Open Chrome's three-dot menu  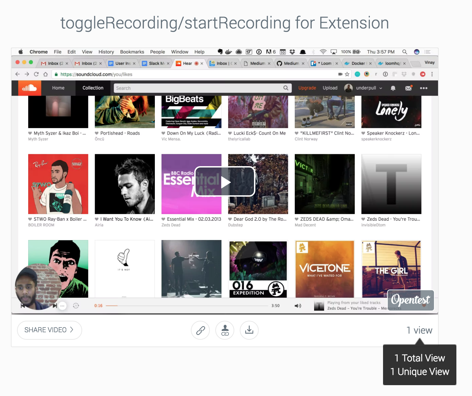[x=432, y=74]
